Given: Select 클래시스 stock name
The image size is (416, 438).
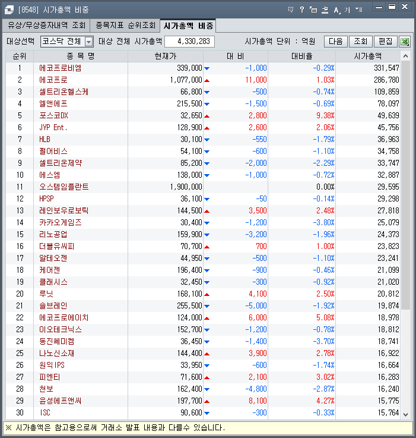Looking at the screenshot, I should point(53,282).
